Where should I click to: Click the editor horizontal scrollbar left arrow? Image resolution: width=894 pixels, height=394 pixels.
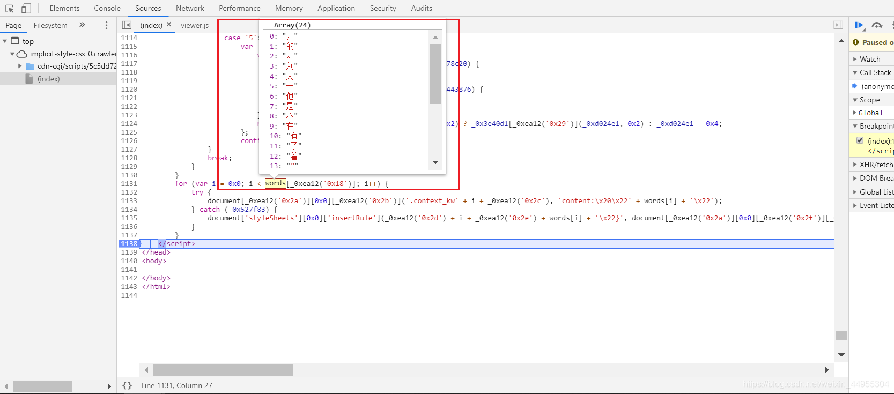[146, 370]
